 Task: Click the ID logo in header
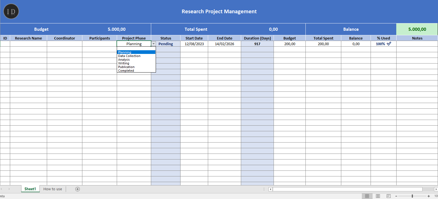tap(11, 11)
